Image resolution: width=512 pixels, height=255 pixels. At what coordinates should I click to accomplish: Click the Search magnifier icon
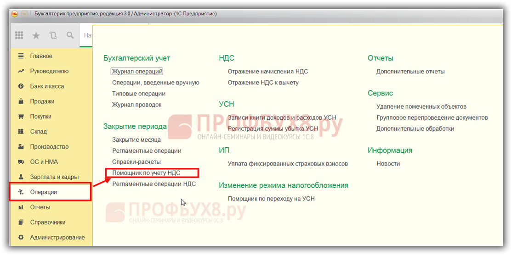(70, 35)
